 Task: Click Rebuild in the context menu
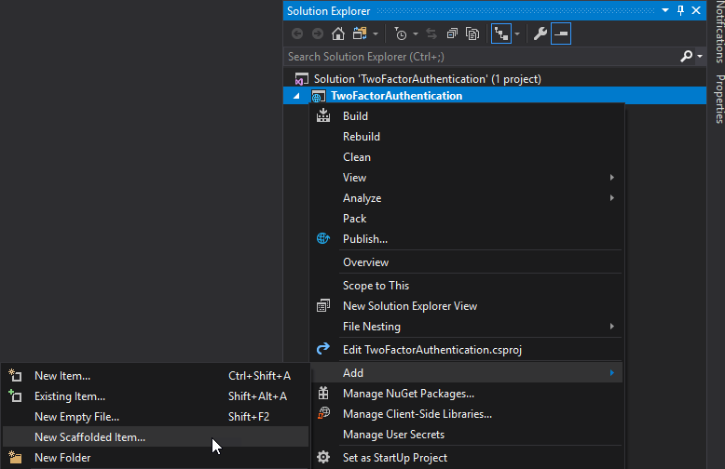[x=362, y=137]
